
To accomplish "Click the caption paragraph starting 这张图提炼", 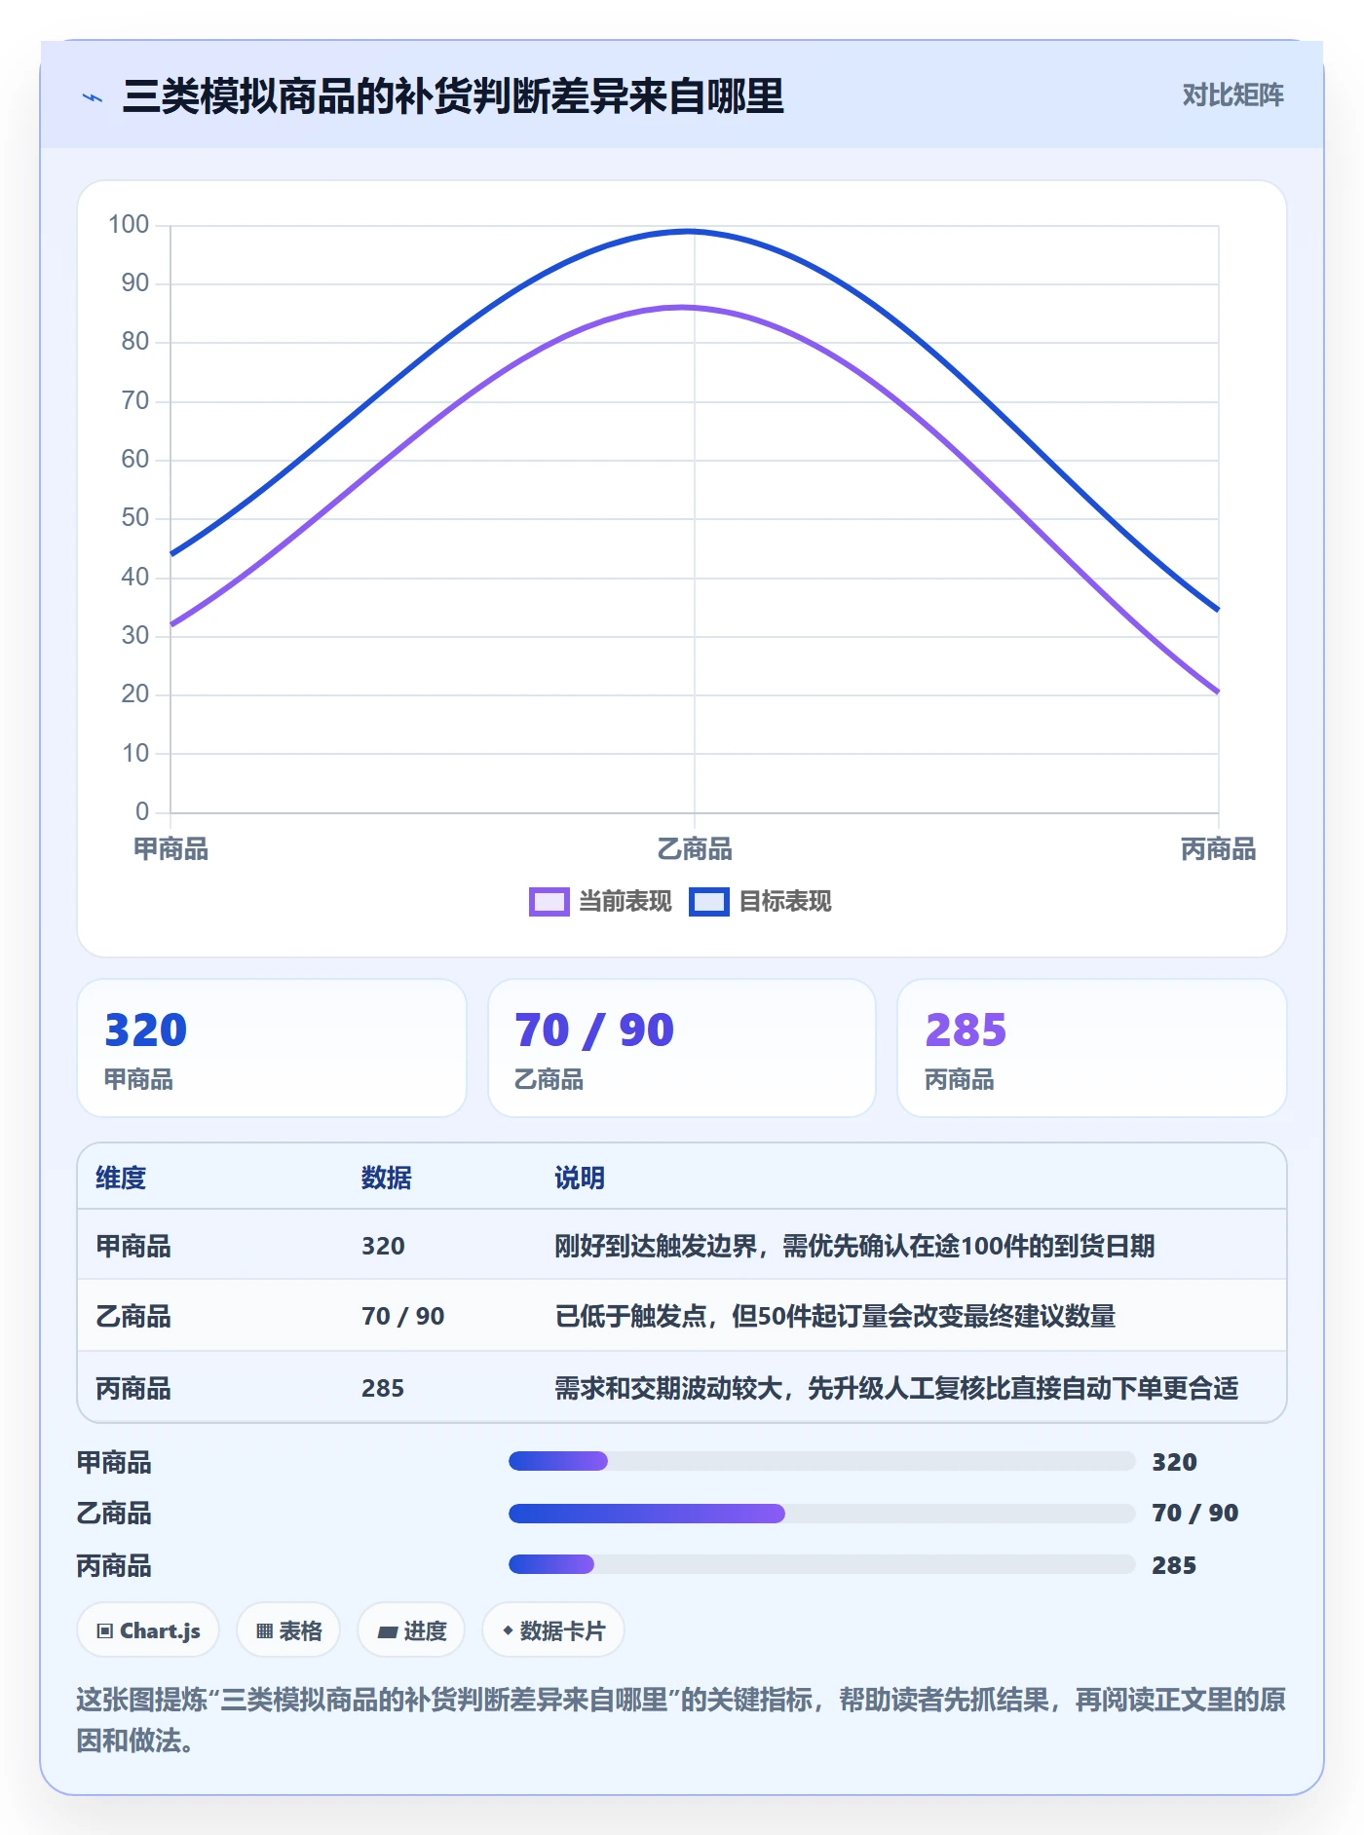I will pyautogui.click(x=681, y=1720).
